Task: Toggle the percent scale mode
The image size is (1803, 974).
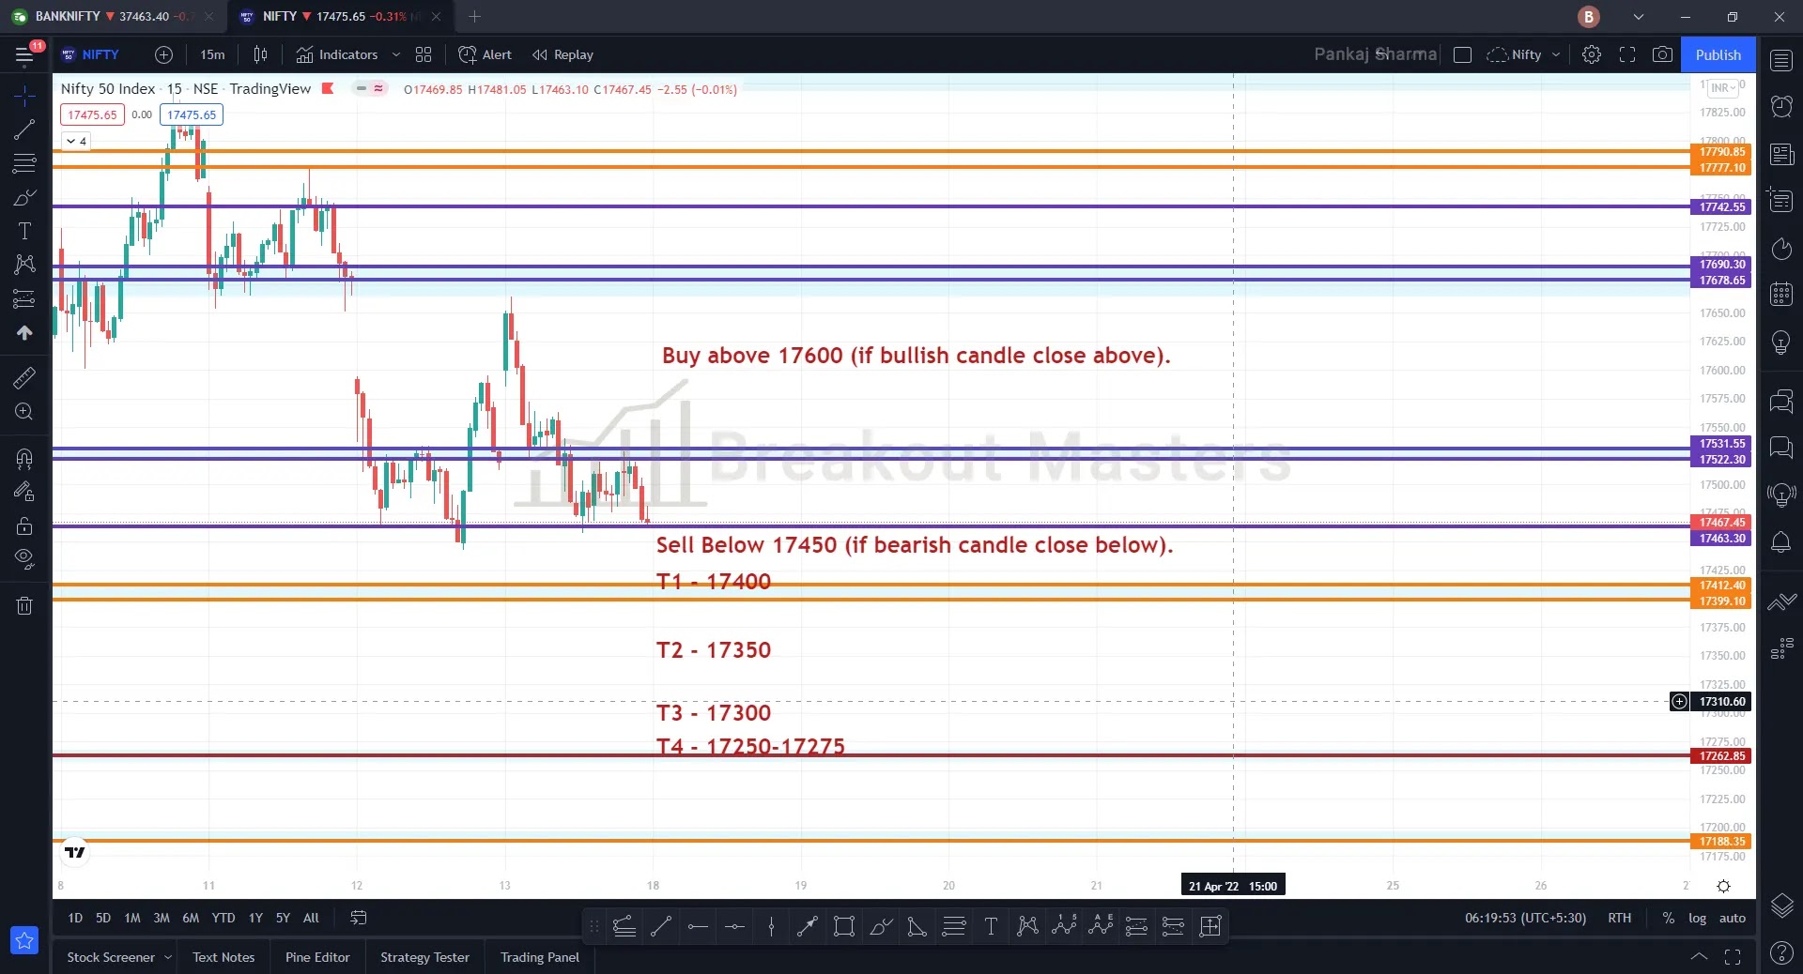Action: click(x=1668, y=919)
